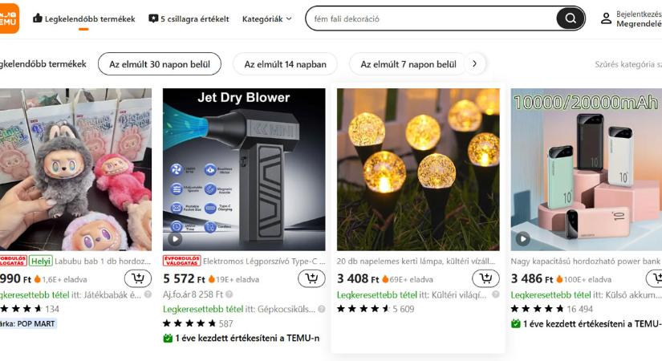Click the Temu logo

(x=10, y=18)
